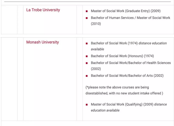Click bullet beside Social Work/Health Sciences course
The height and width of the screenshot is (126, 174).
point(87,63)
